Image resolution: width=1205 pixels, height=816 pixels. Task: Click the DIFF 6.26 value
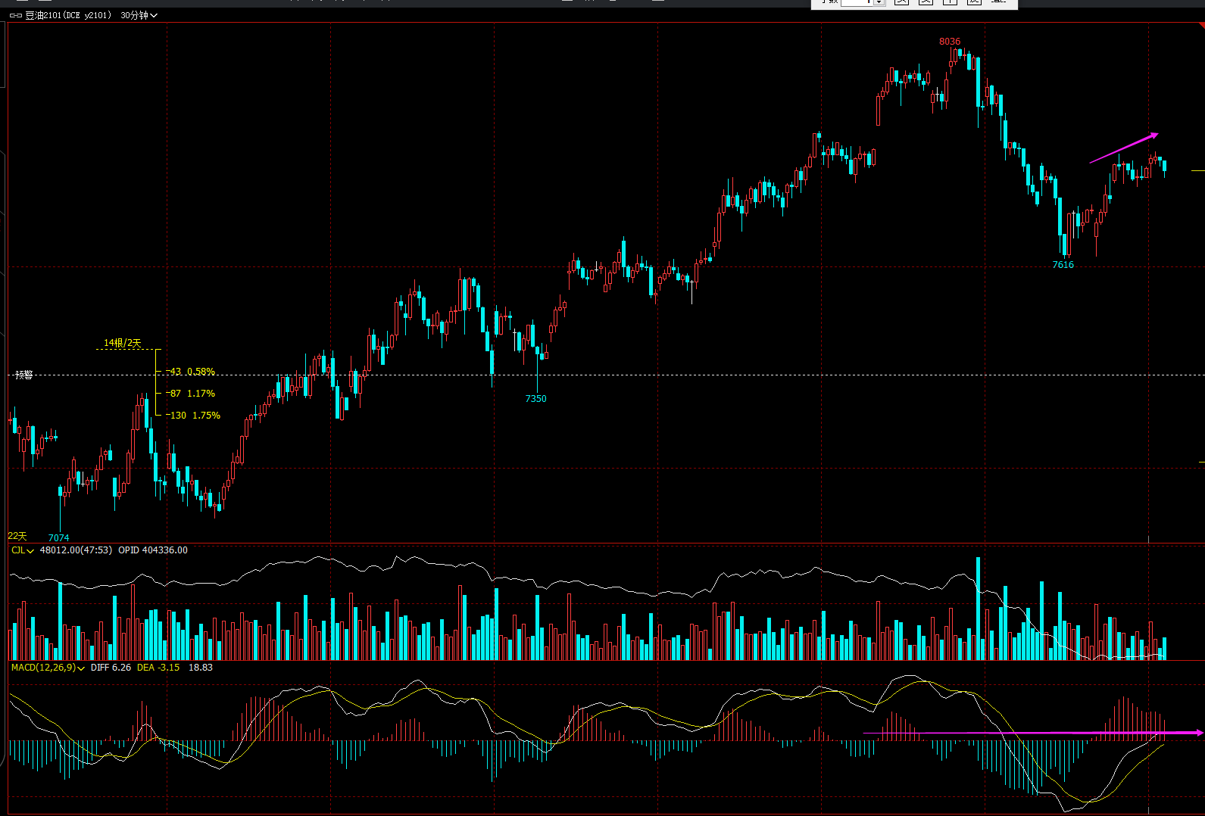point(111,668)
